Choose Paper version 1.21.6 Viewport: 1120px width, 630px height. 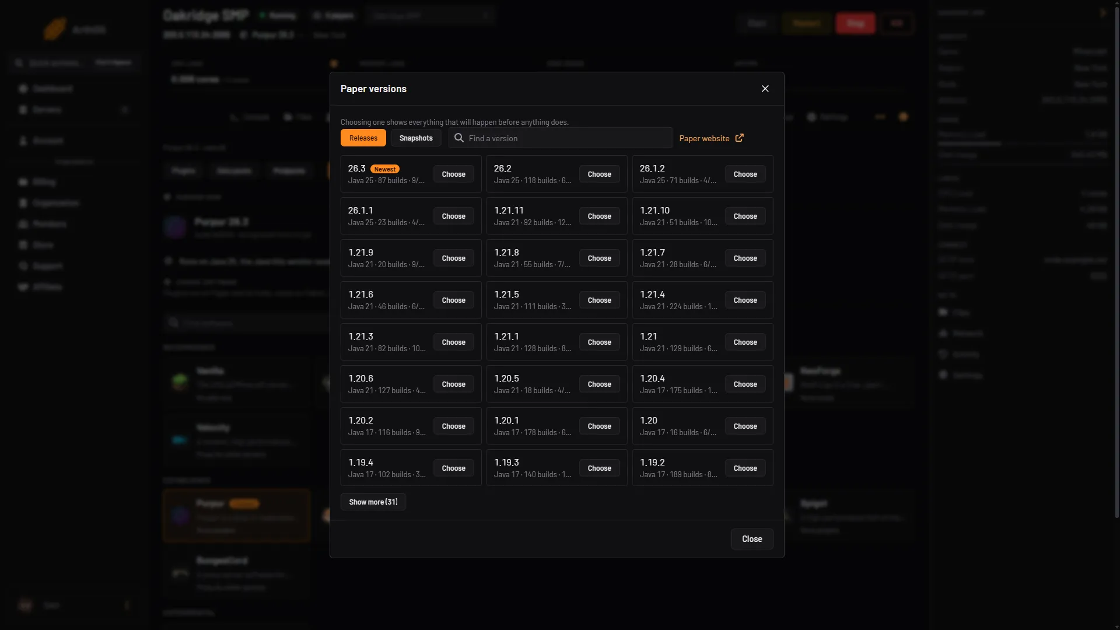pos(454,300)
